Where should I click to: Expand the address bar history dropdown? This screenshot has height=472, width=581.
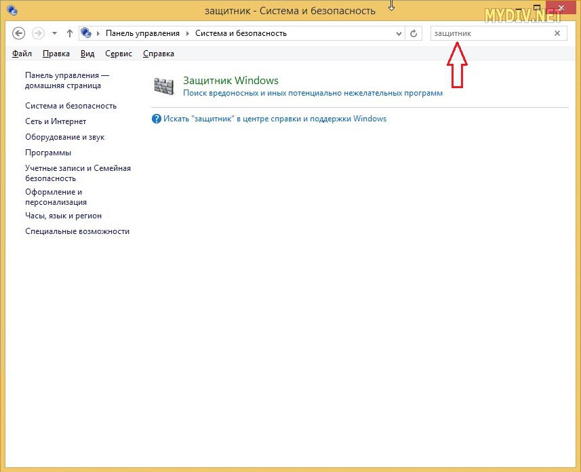(399, 33)
